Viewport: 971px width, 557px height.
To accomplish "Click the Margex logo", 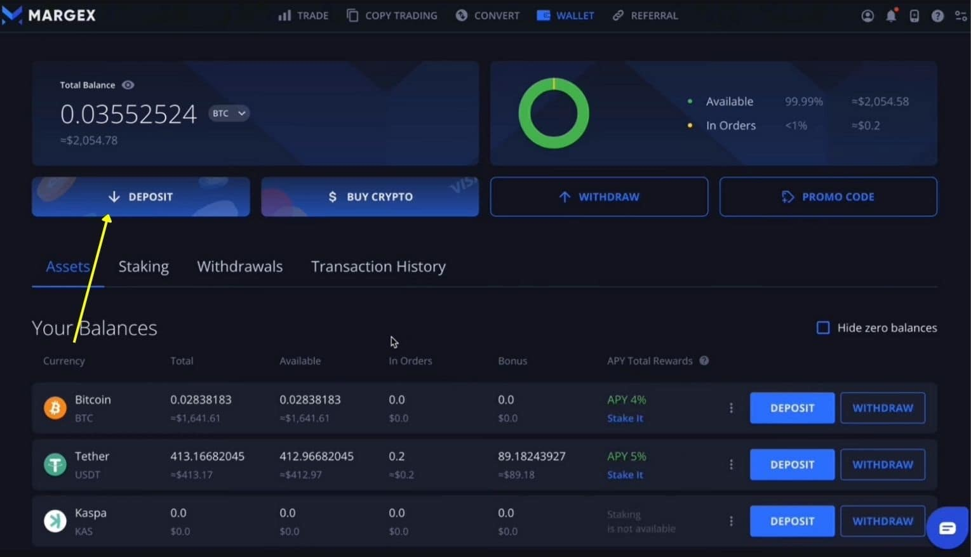I will [48, 15].
